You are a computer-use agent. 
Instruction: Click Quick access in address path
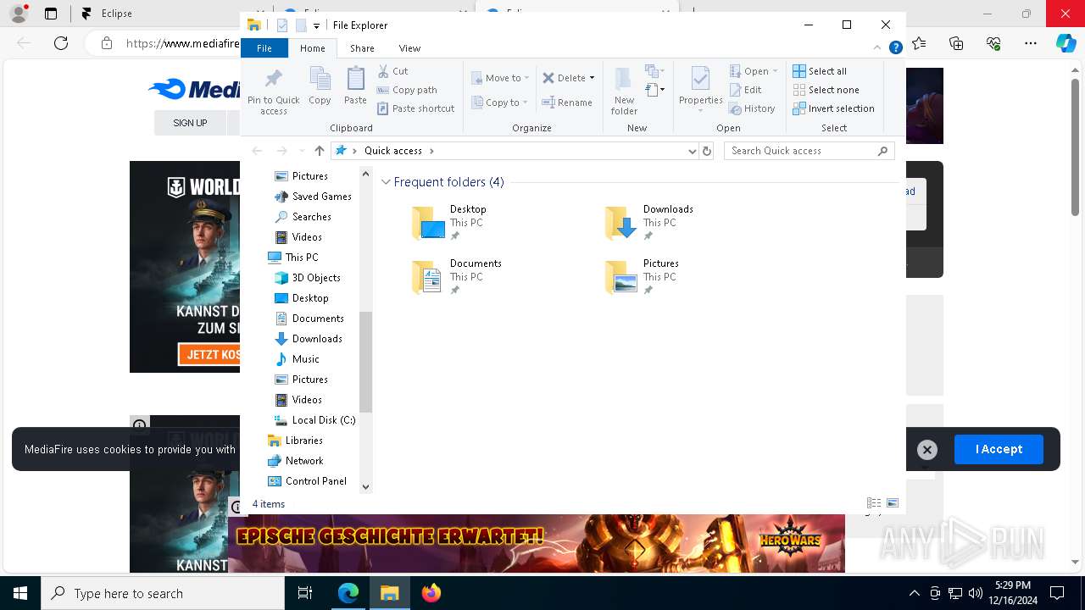[x=393, y=151]
